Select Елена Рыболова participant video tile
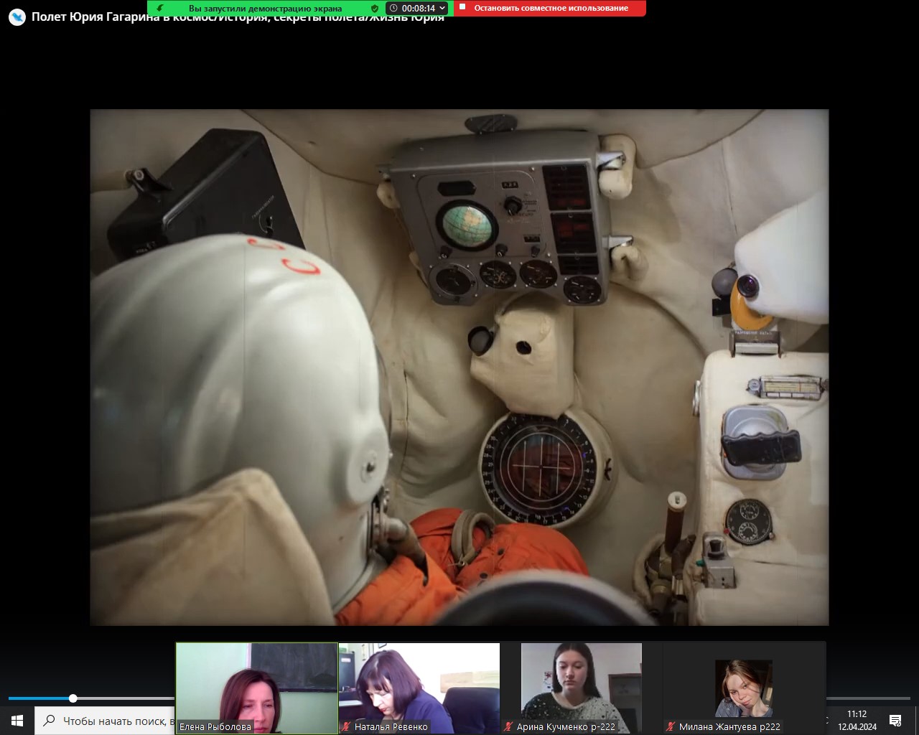This screenshot has height=735, width=919. coord(257,688)
